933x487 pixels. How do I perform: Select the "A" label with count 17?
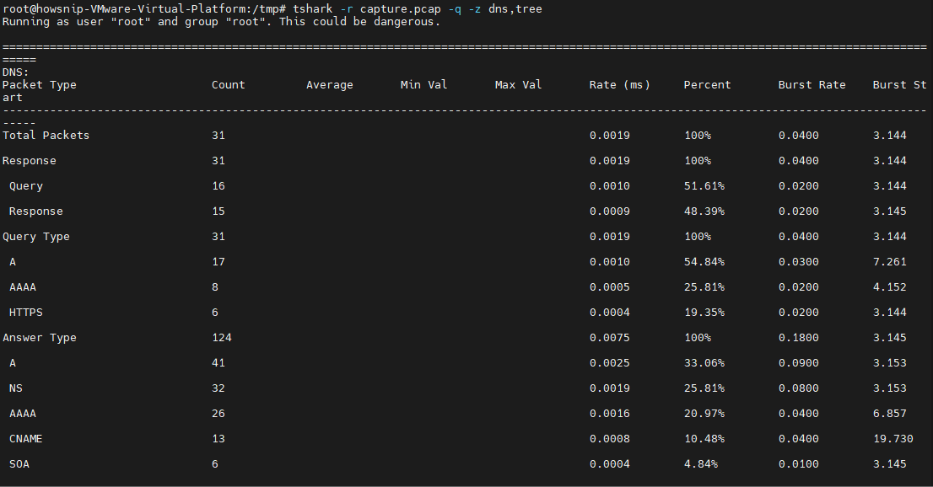click(13, 262)
